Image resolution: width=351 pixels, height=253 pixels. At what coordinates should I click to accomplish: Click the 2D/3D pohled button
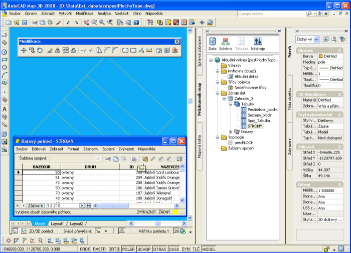pos(41,231)
